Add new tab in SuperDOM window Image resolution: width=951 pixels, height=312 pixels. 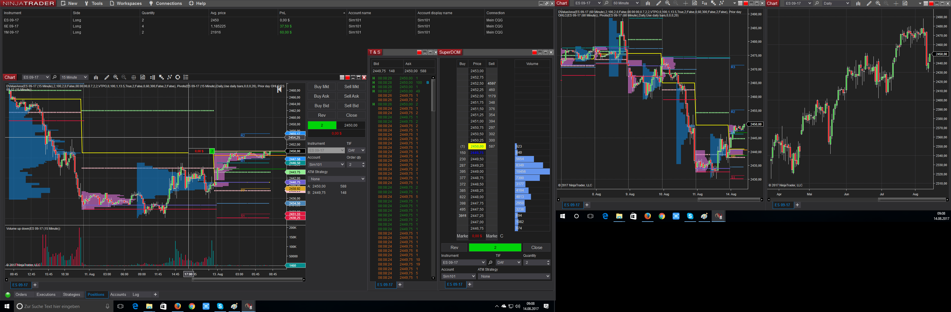point(470,284)
